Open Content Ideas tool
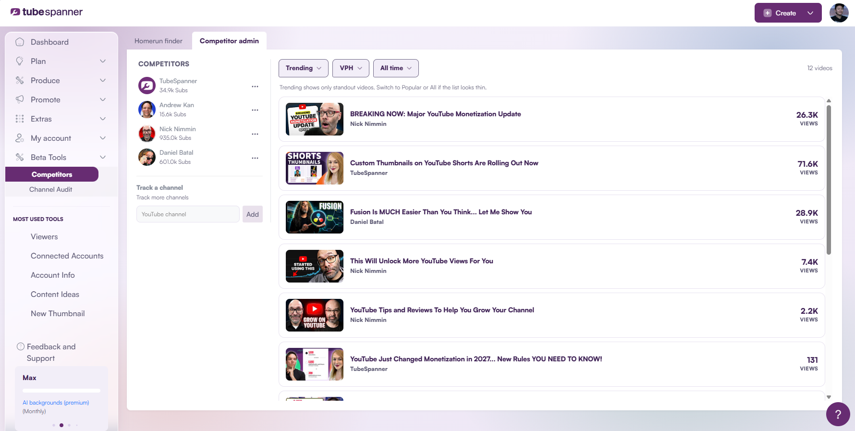The image size is (855, 431). pyautogui.click(x=55, y=295)
